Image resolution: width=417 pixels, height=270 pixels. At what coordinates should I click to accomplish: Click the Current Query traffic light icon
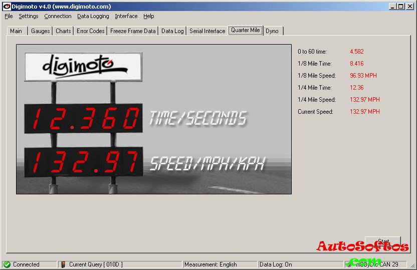pos(63,264)
